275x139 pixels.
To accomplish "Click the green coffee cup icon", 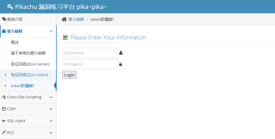I will [x=65, y=37].
